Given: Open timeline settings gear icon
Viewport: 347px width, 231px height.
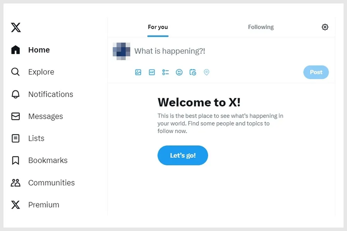Looking at the screenshot, I should point(325,27).
